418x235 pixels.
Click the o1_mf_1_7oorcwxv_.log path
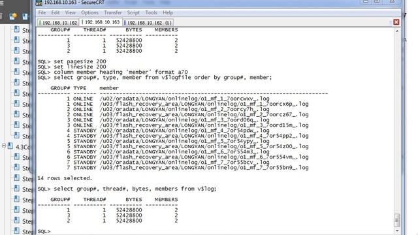click(x=184, y=99)
